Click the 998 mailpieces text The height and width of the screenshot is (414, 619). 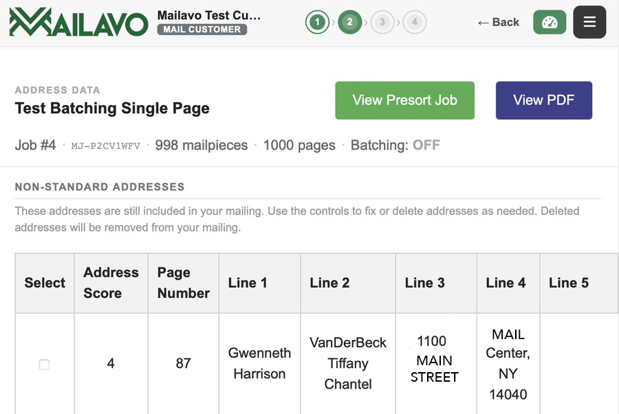[202, 146]
